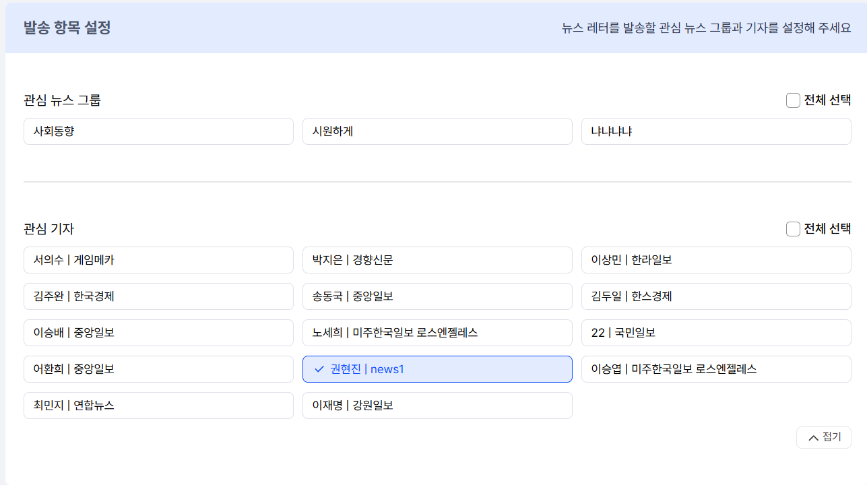The width and height of the screenshot is (867, 485).
Task: Choose reporter 최민지 | 연합뉴스
Action: point(158,406)
